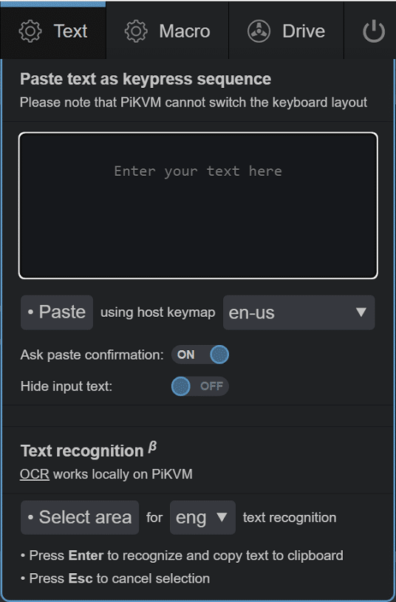Click the blue knob of the paste confirmation switch

coord(219,355)
